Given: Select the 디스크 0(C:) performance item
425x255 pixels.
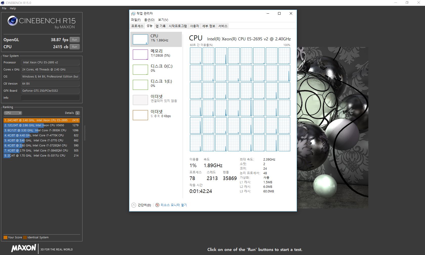Looking at the screenshot, I should click(156, 69).
